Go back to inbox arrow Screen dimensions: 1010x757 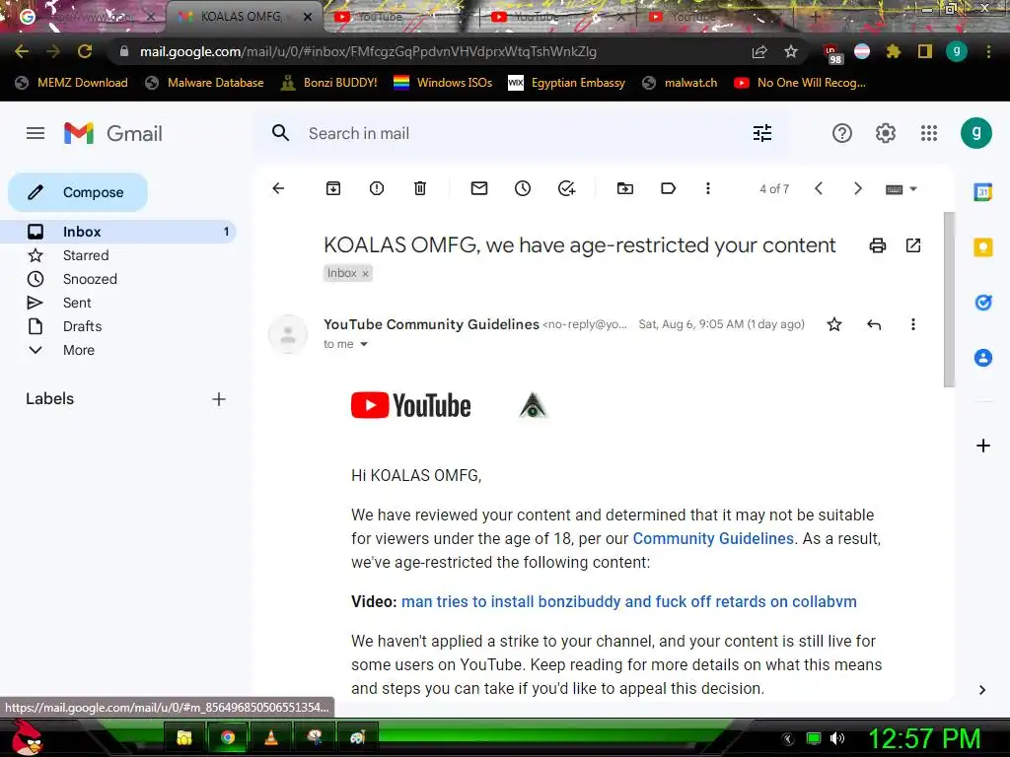point(278,188)
